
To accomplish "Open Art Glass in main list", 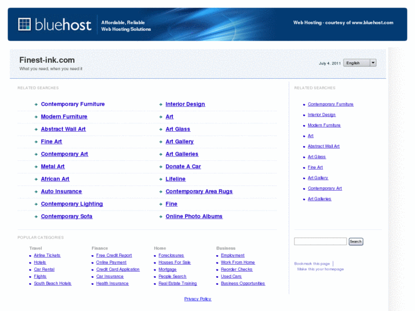I will pos(178,129).
